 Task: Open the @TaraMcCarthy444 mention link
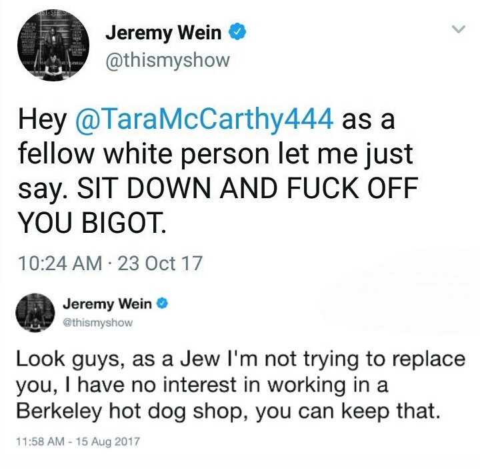[205, 119]
